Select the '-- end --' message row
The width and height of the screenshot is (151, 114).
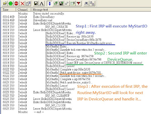point(39,112)
